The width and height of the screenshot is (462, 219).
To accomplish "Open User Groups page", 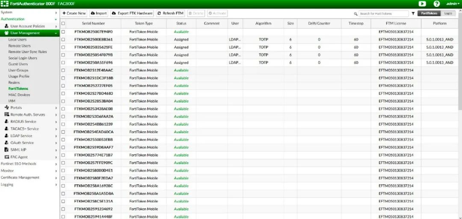I will pyautogui.click(x=18, y=70).
